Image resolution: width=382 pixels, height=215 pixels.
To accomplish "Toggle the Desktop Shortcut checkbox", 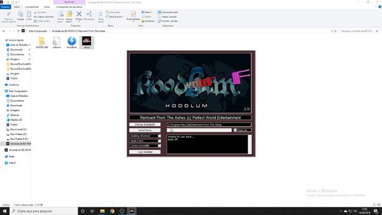I will (x=159, y=136).
